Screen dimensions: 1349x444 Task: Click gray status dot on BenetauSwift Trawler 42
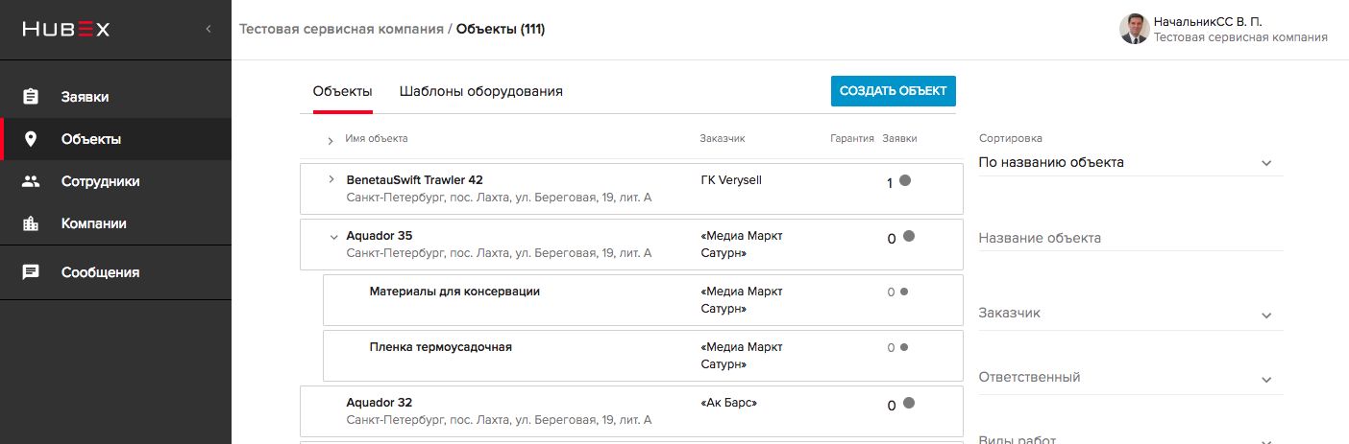click(x=905, y=180)
